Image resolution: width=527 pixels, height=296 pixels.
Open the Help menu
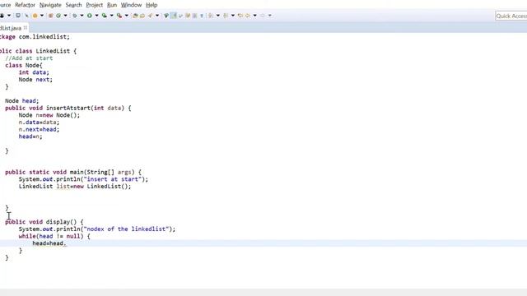click(x=152, y=5)
